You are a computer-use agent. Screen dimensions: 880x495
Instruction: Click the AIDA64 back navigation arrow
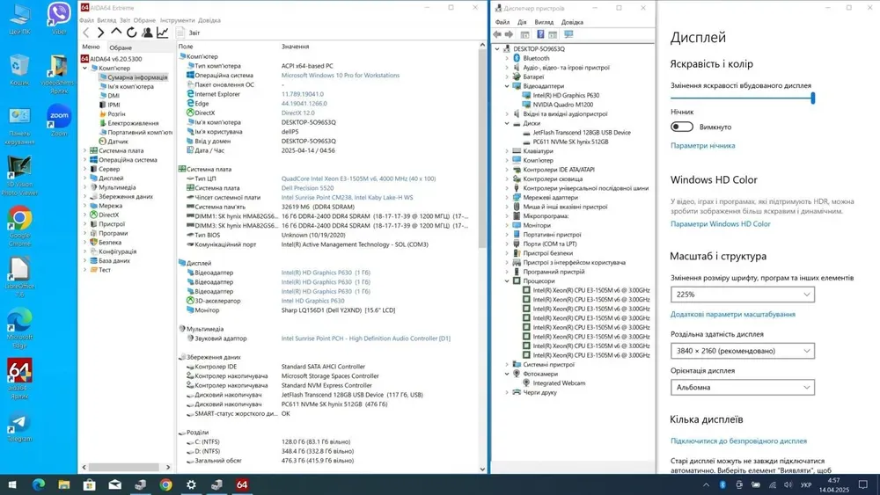coord(86,33)
